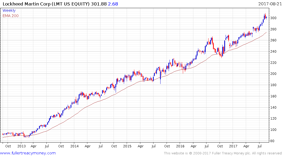Click the 300 price axis label
Viewport: 282px width, 157px height.
tap(273, 18)
